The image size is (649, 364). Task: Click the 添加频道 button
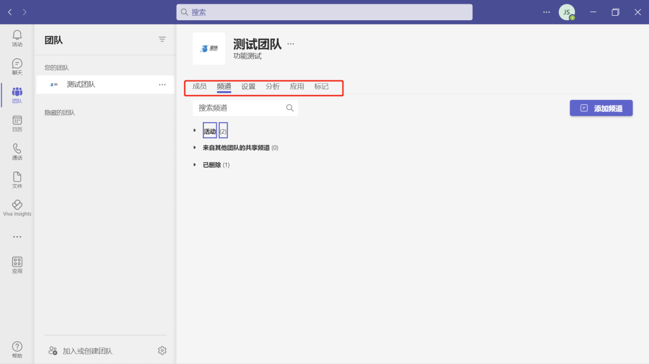click(x=601, y=108)
